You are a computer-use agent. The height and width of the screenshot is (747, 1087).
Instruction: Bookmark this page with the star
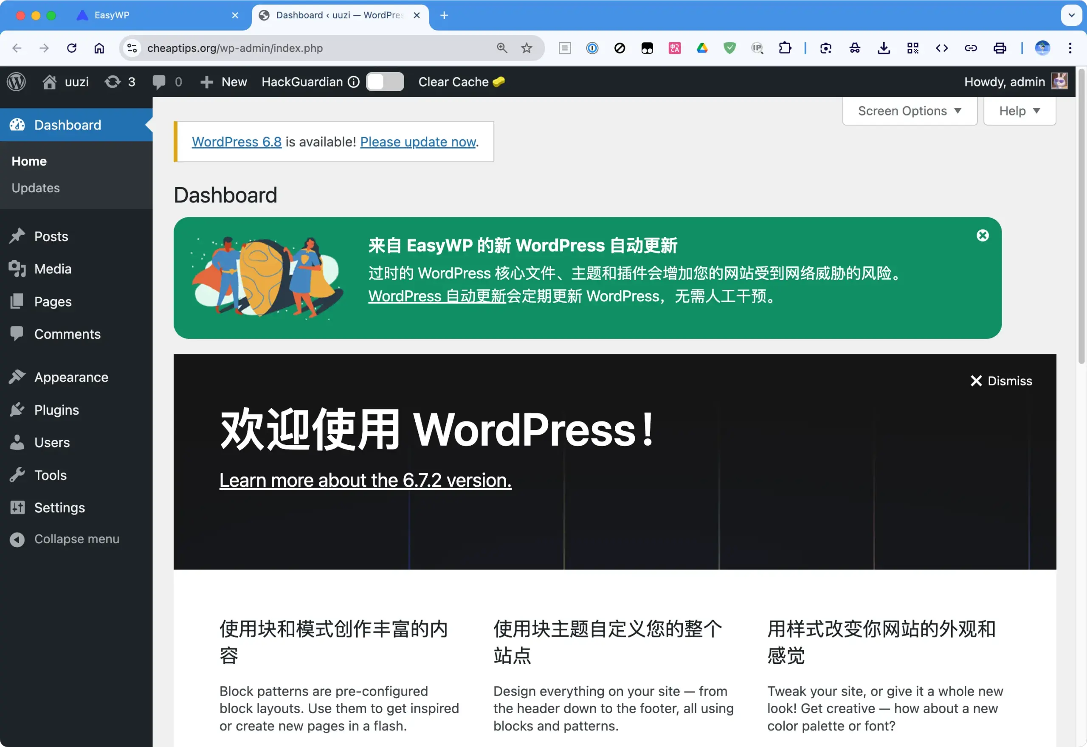point(527,48)
